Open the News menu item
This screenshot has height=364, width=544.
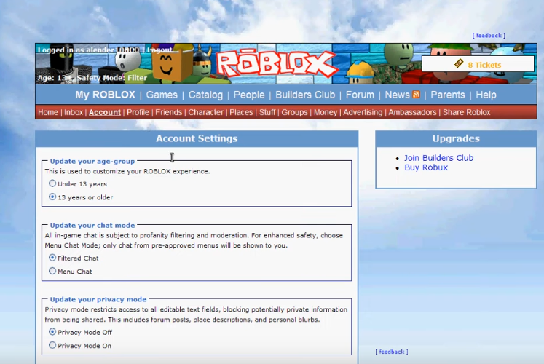[x=397, y=95]
